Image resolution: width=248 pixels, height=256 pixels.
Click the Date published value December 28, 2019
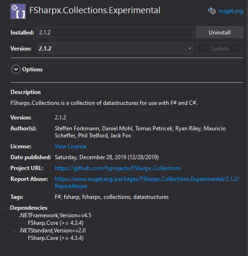107,157
